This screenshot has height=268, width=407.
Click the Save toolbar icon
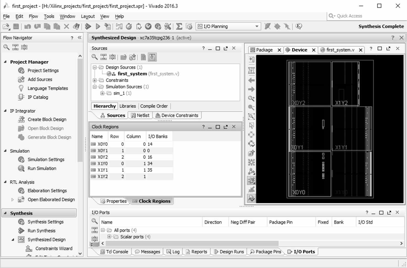pyautogui.click(x=16, y=26)
